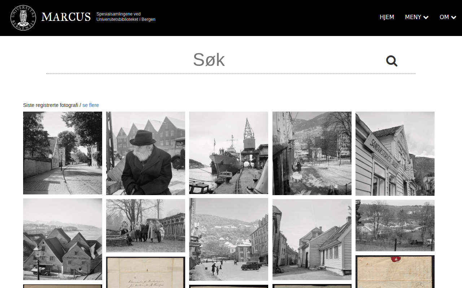Go to the HJEM page
Screen dimensions: 462x288
387,17
